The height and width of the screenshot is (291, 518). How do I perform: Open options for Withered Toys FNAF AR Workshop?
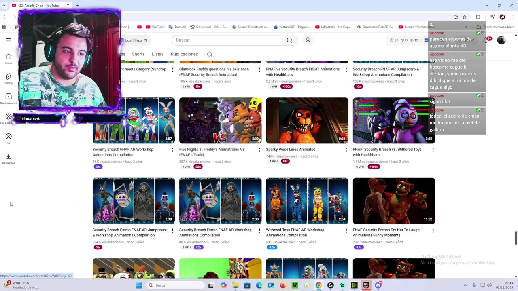[346, 230]
